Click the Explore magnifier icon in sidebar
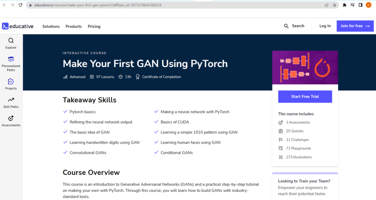Screen dimensions: 376x200 11,40
